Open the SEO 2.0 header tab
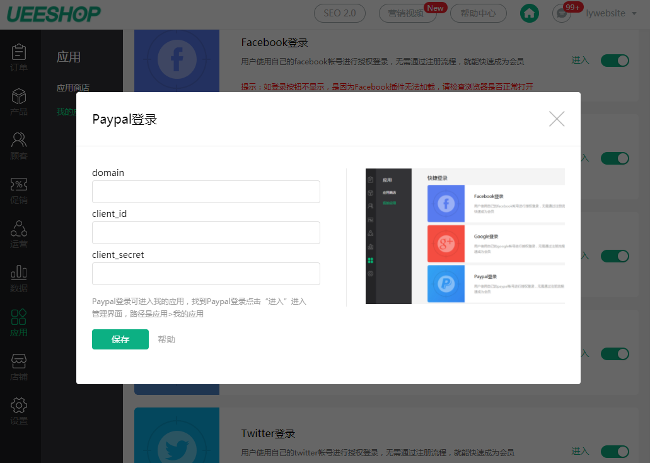650x463 pixels. click(x=340, y=13)
